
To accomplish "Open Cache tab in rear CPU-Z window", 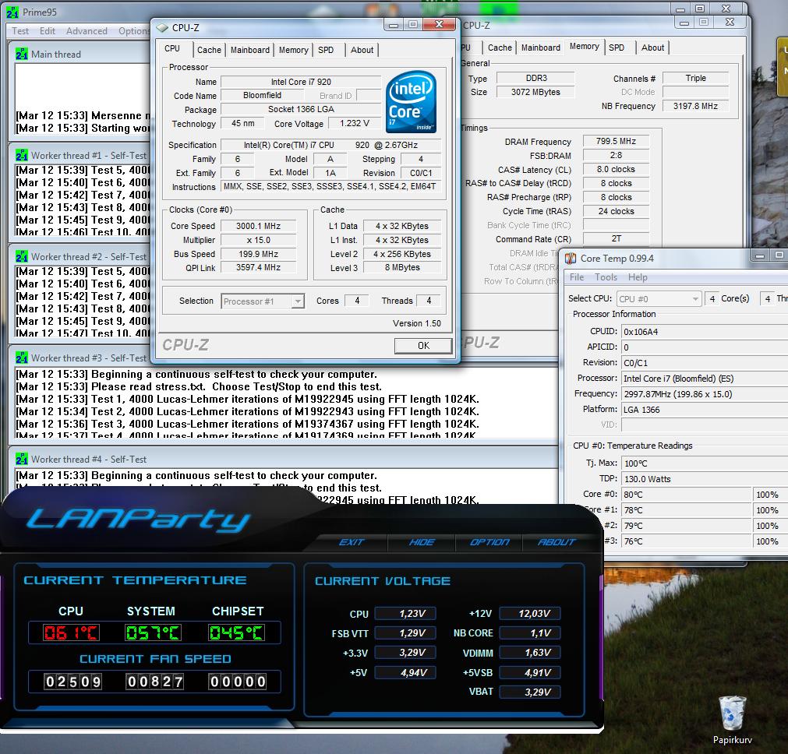I will pyautogui.click(x=500, y=48).
